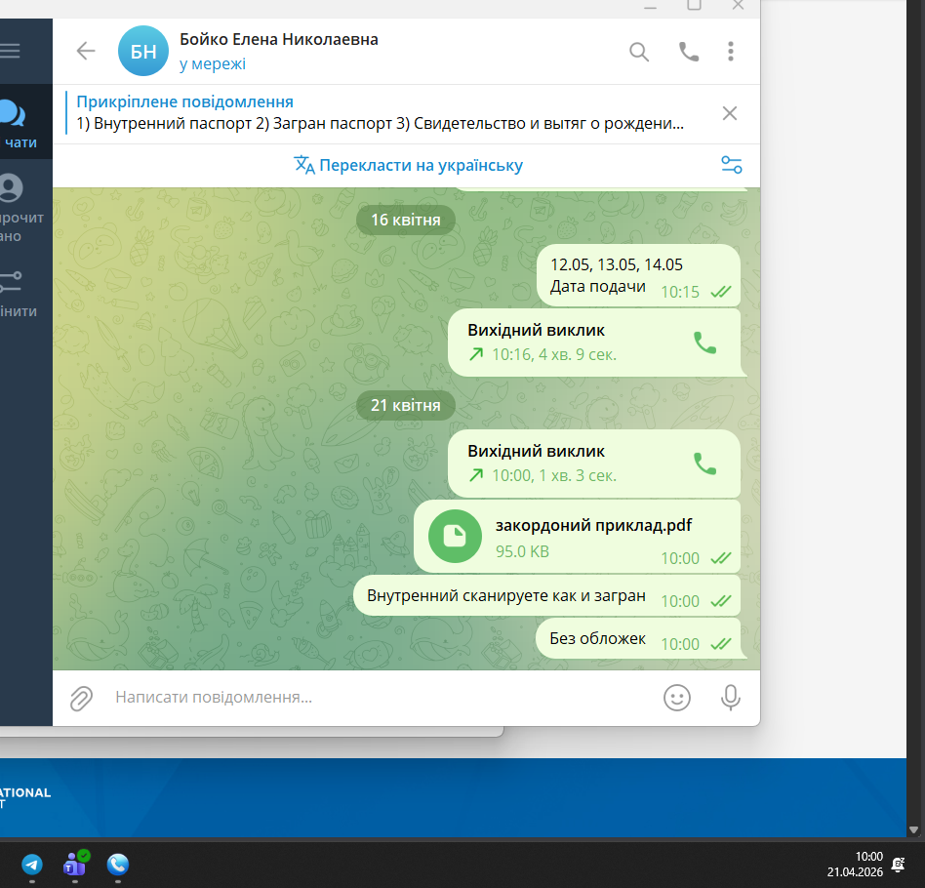The image size is (925, 888).
Task: Maximize the Telegram window
Action: pyautogui.click(x=695, y=5)
